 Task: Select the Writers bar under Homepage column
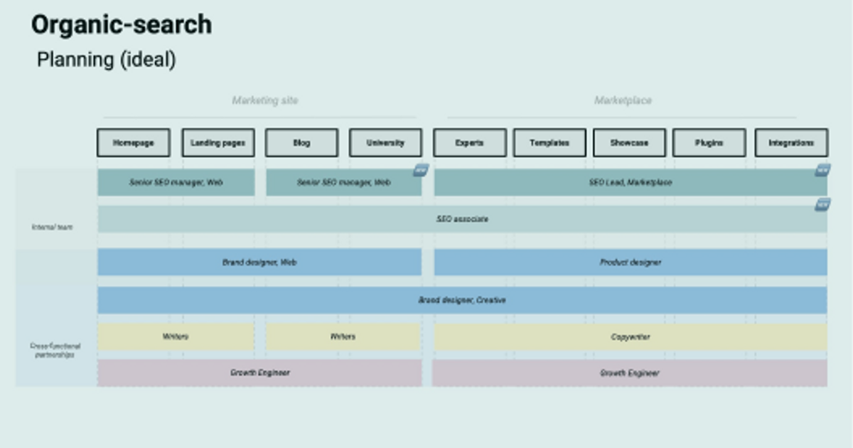(x=176, y=337)
